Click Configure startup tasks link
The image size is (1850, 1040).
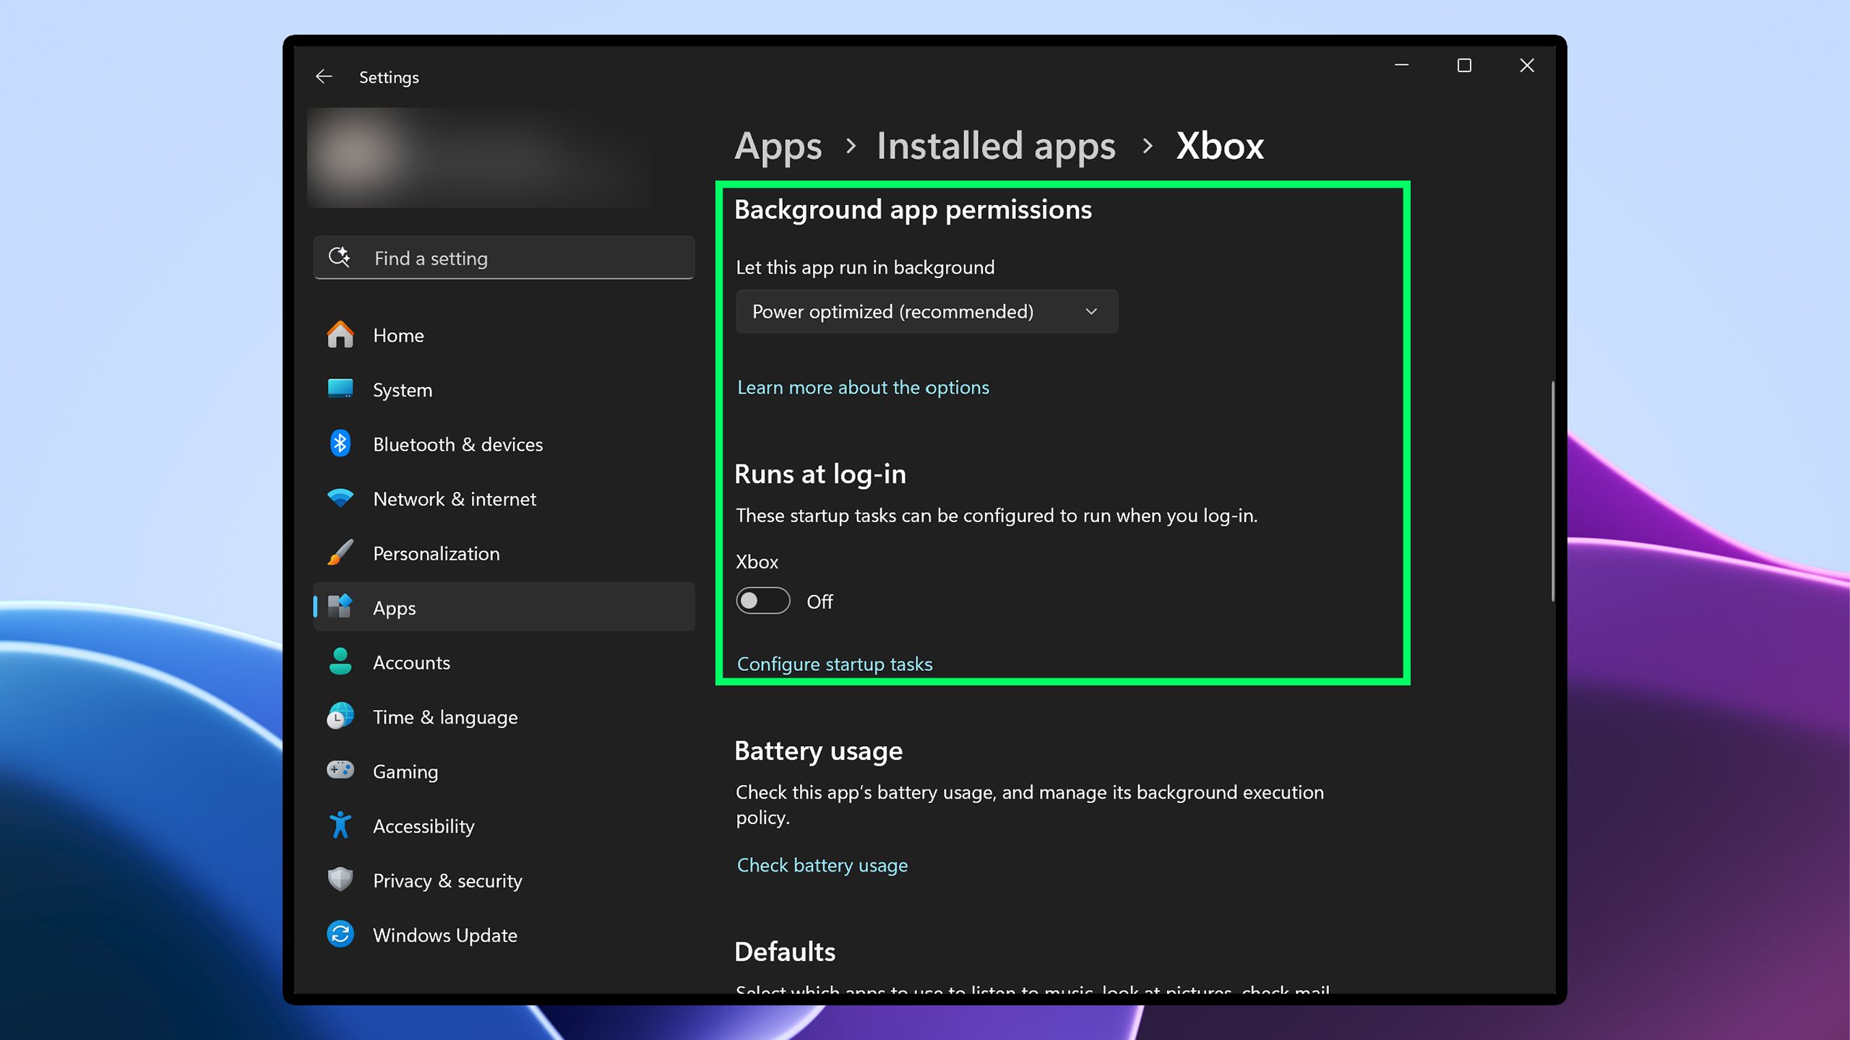click(x=835, y=664)
